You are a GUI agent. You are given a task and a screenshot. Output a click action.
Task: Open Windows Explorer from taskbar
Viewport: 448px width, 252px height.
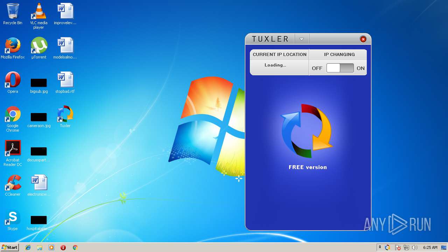click(40, 247)
